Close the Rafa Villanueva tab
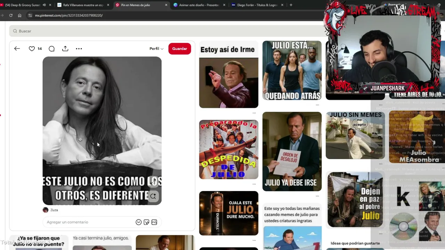 (x=108, y=5)
